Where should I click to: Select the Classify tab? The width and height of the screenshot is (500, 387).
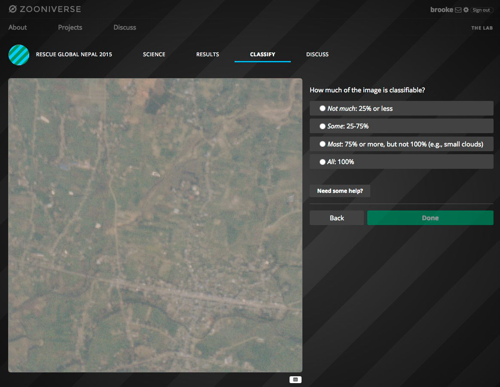pos(262,55)
